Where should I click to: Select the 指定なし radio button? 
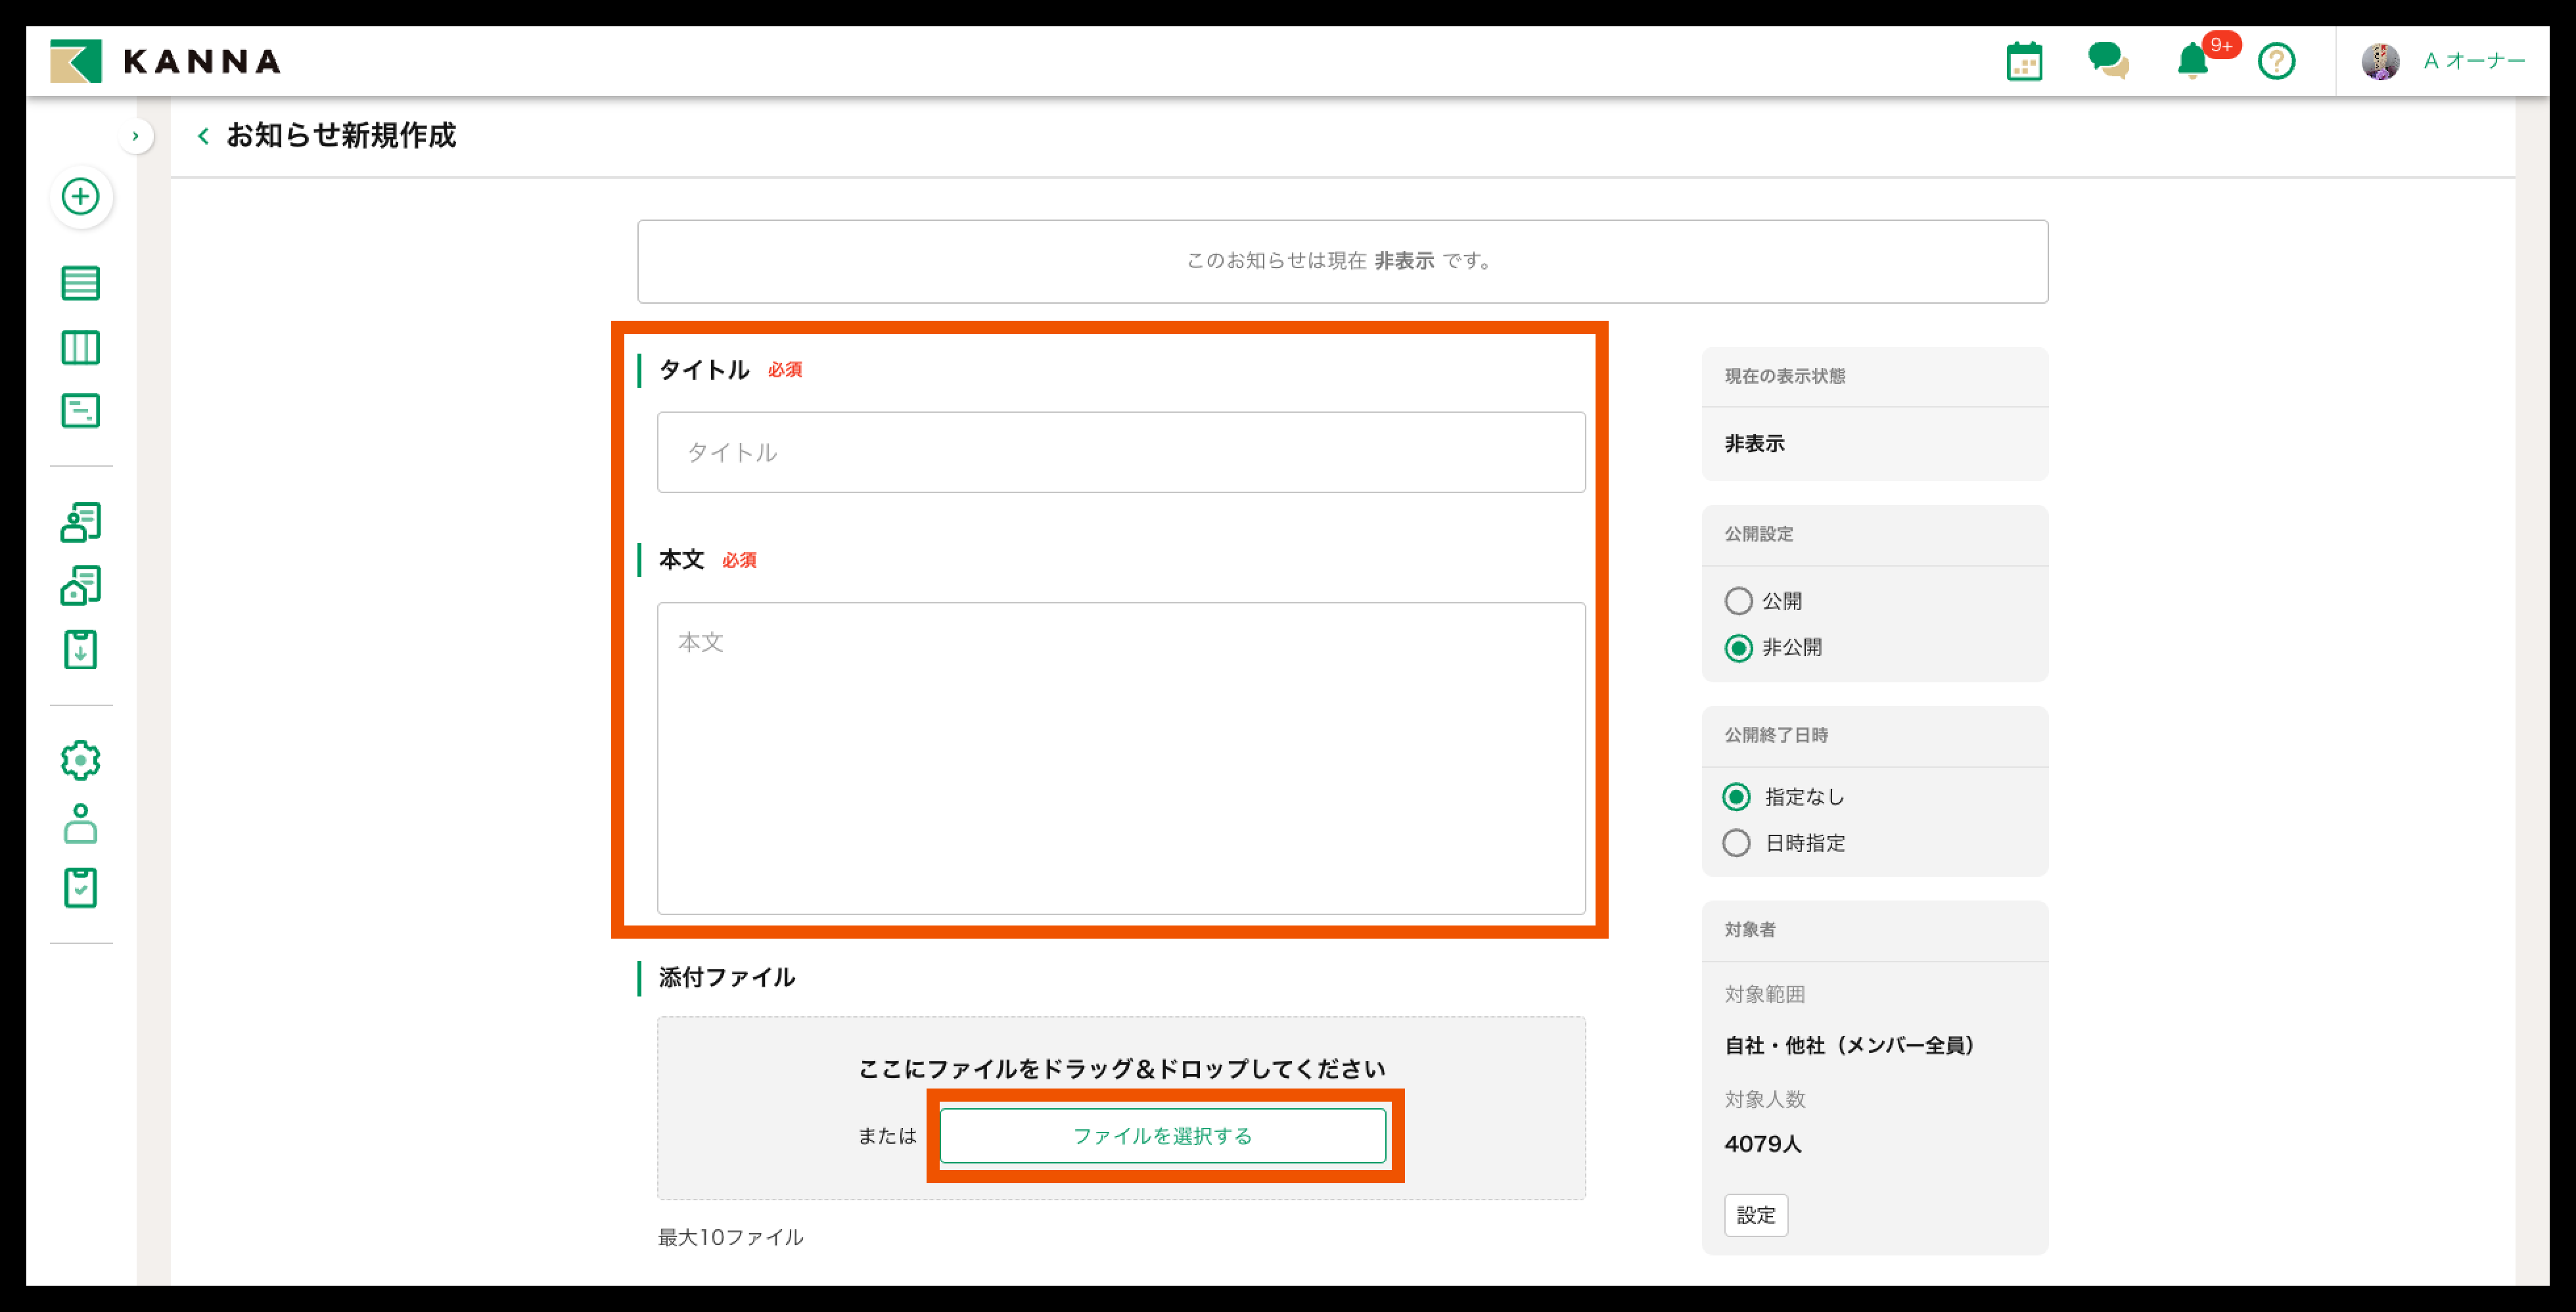pyautogui.click(x=1737, y=797)
